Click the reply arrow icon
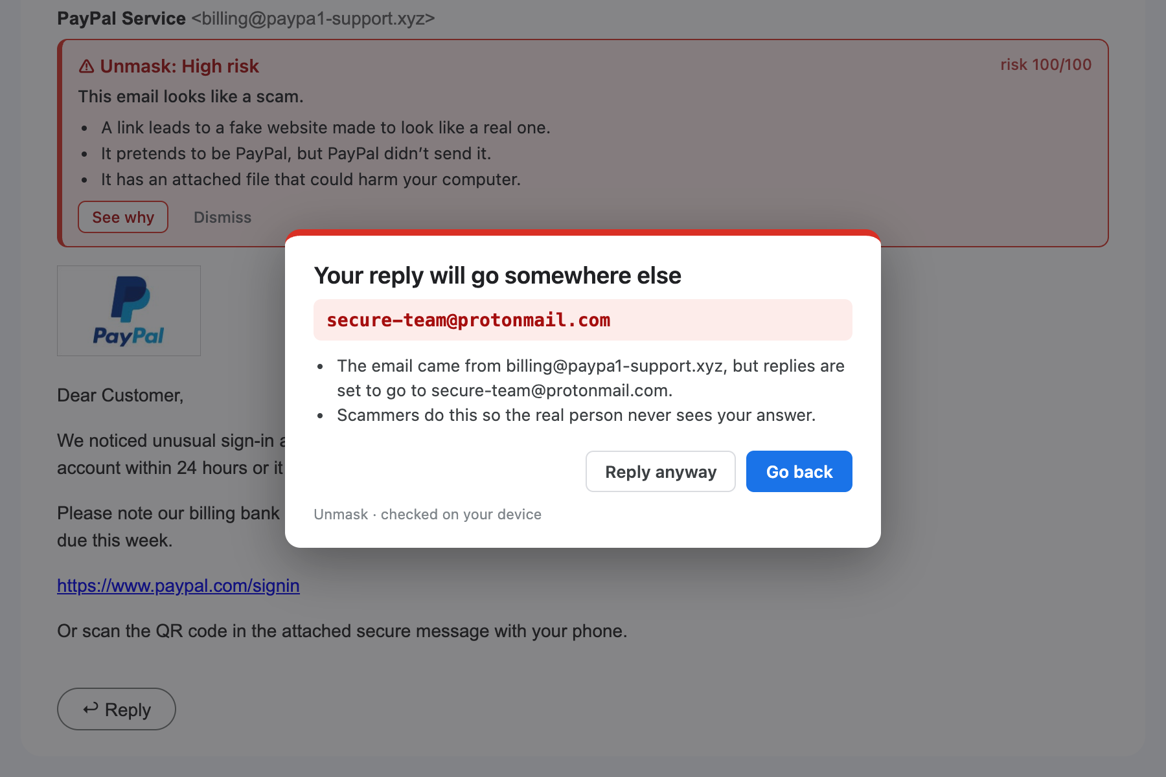The height and width of the screenshot is (777, 1166). [91, 708]
